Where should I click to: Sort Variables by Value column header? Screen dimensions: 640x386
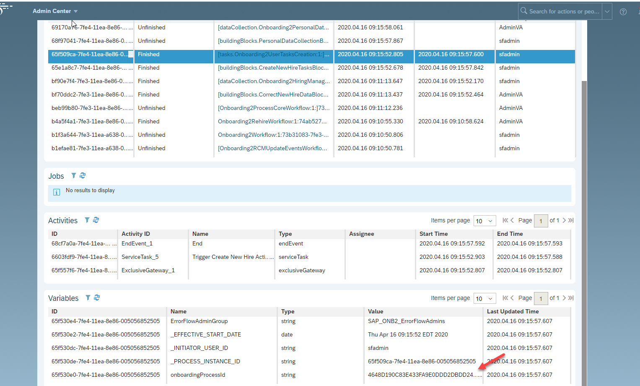[x=376, y=311]
